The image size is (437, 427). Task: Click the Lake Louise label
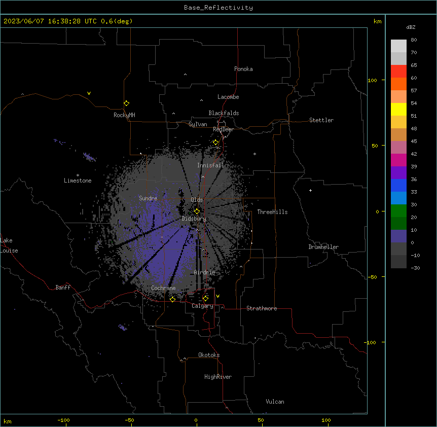click(x=9, y=245)
